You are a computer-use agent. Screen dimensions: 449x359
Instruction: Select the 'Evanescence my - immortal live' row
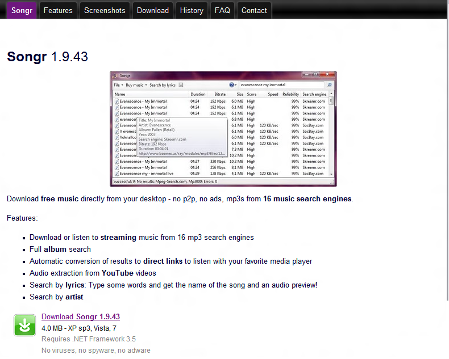[221, 173]
